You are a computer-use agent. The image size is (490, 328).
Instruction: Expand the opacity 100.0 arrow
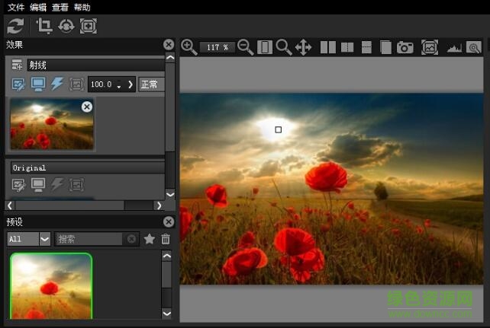pos(131,84)
